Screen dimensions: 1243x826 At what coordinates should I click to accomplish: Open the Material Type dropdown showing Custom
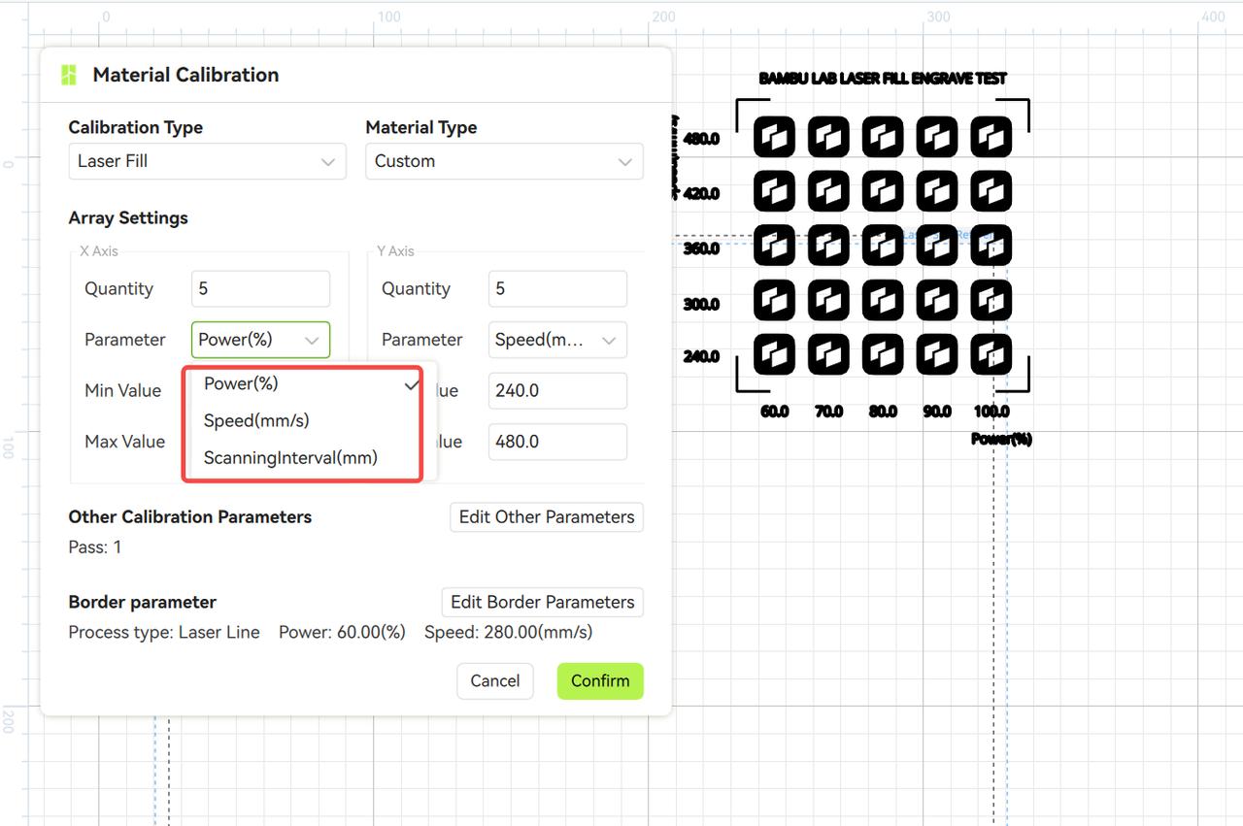pyautogui.click(x=504, y=161)
